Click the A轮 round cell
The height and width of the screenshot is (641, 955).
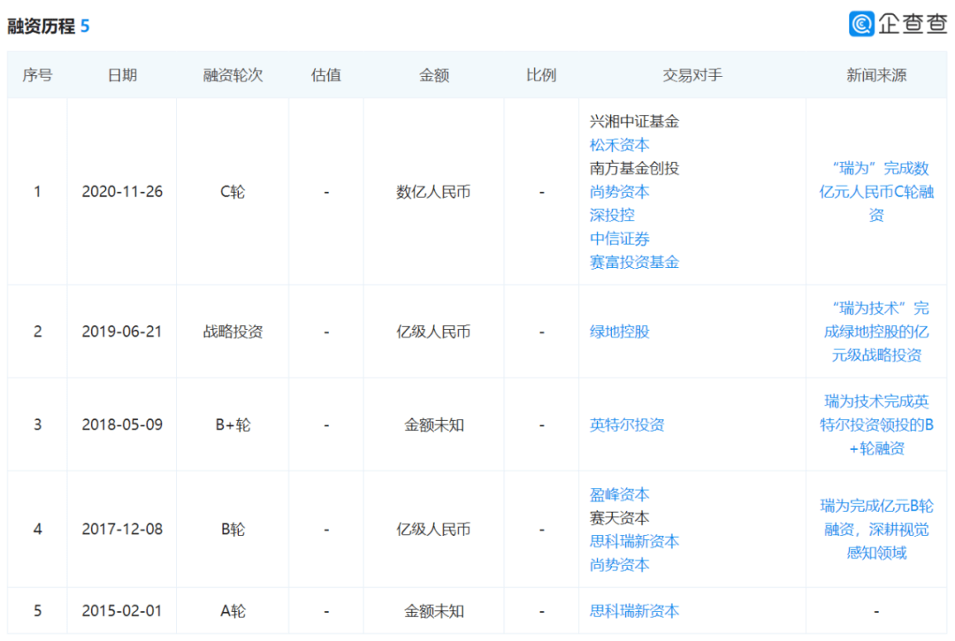pyautogui.click(x=233, y=611)
